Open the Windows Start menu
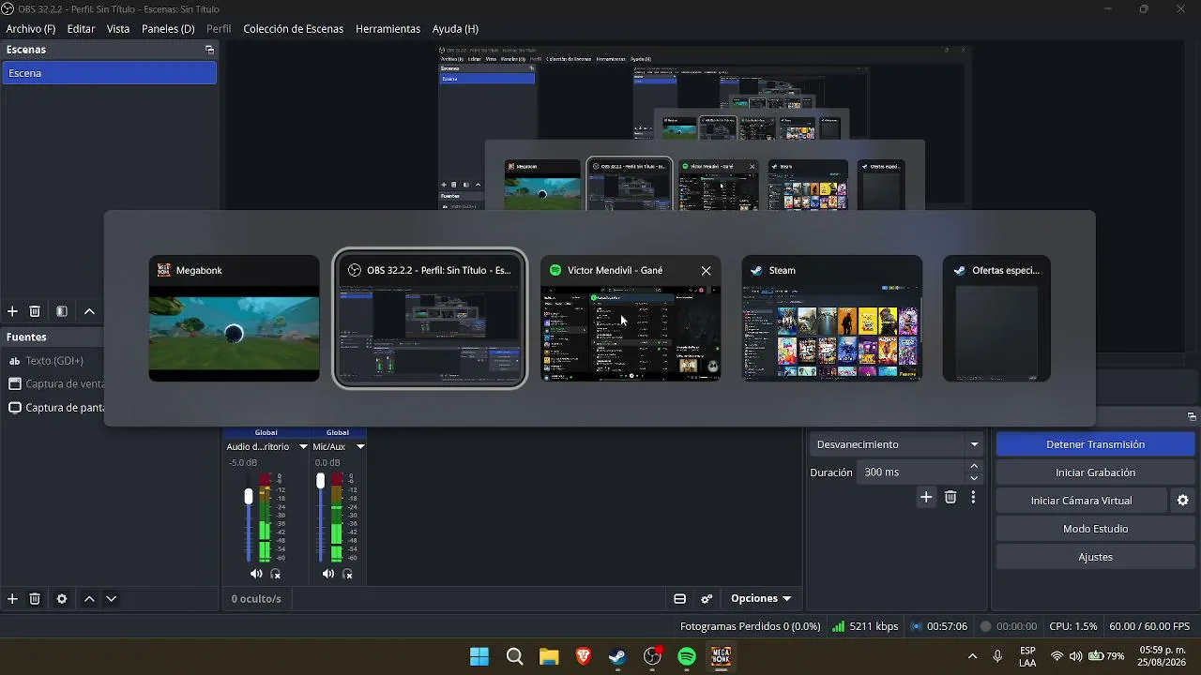 point(479,656)
